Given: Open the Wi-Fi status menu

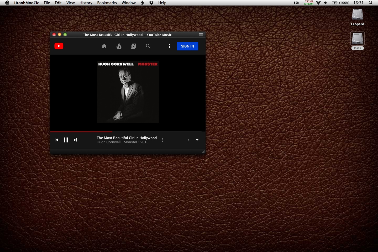Looking at the screenshot, I should click(318, 3).
